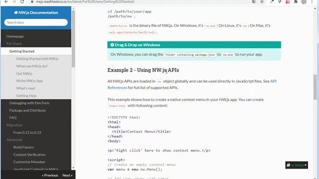Click sidebar scrollbar down arrow
Image resolution: width=319 pixels, height=179 pixels.
coord(73,168)
